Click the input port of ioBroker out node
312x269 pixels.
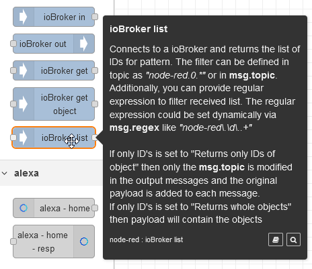(13, 44)
